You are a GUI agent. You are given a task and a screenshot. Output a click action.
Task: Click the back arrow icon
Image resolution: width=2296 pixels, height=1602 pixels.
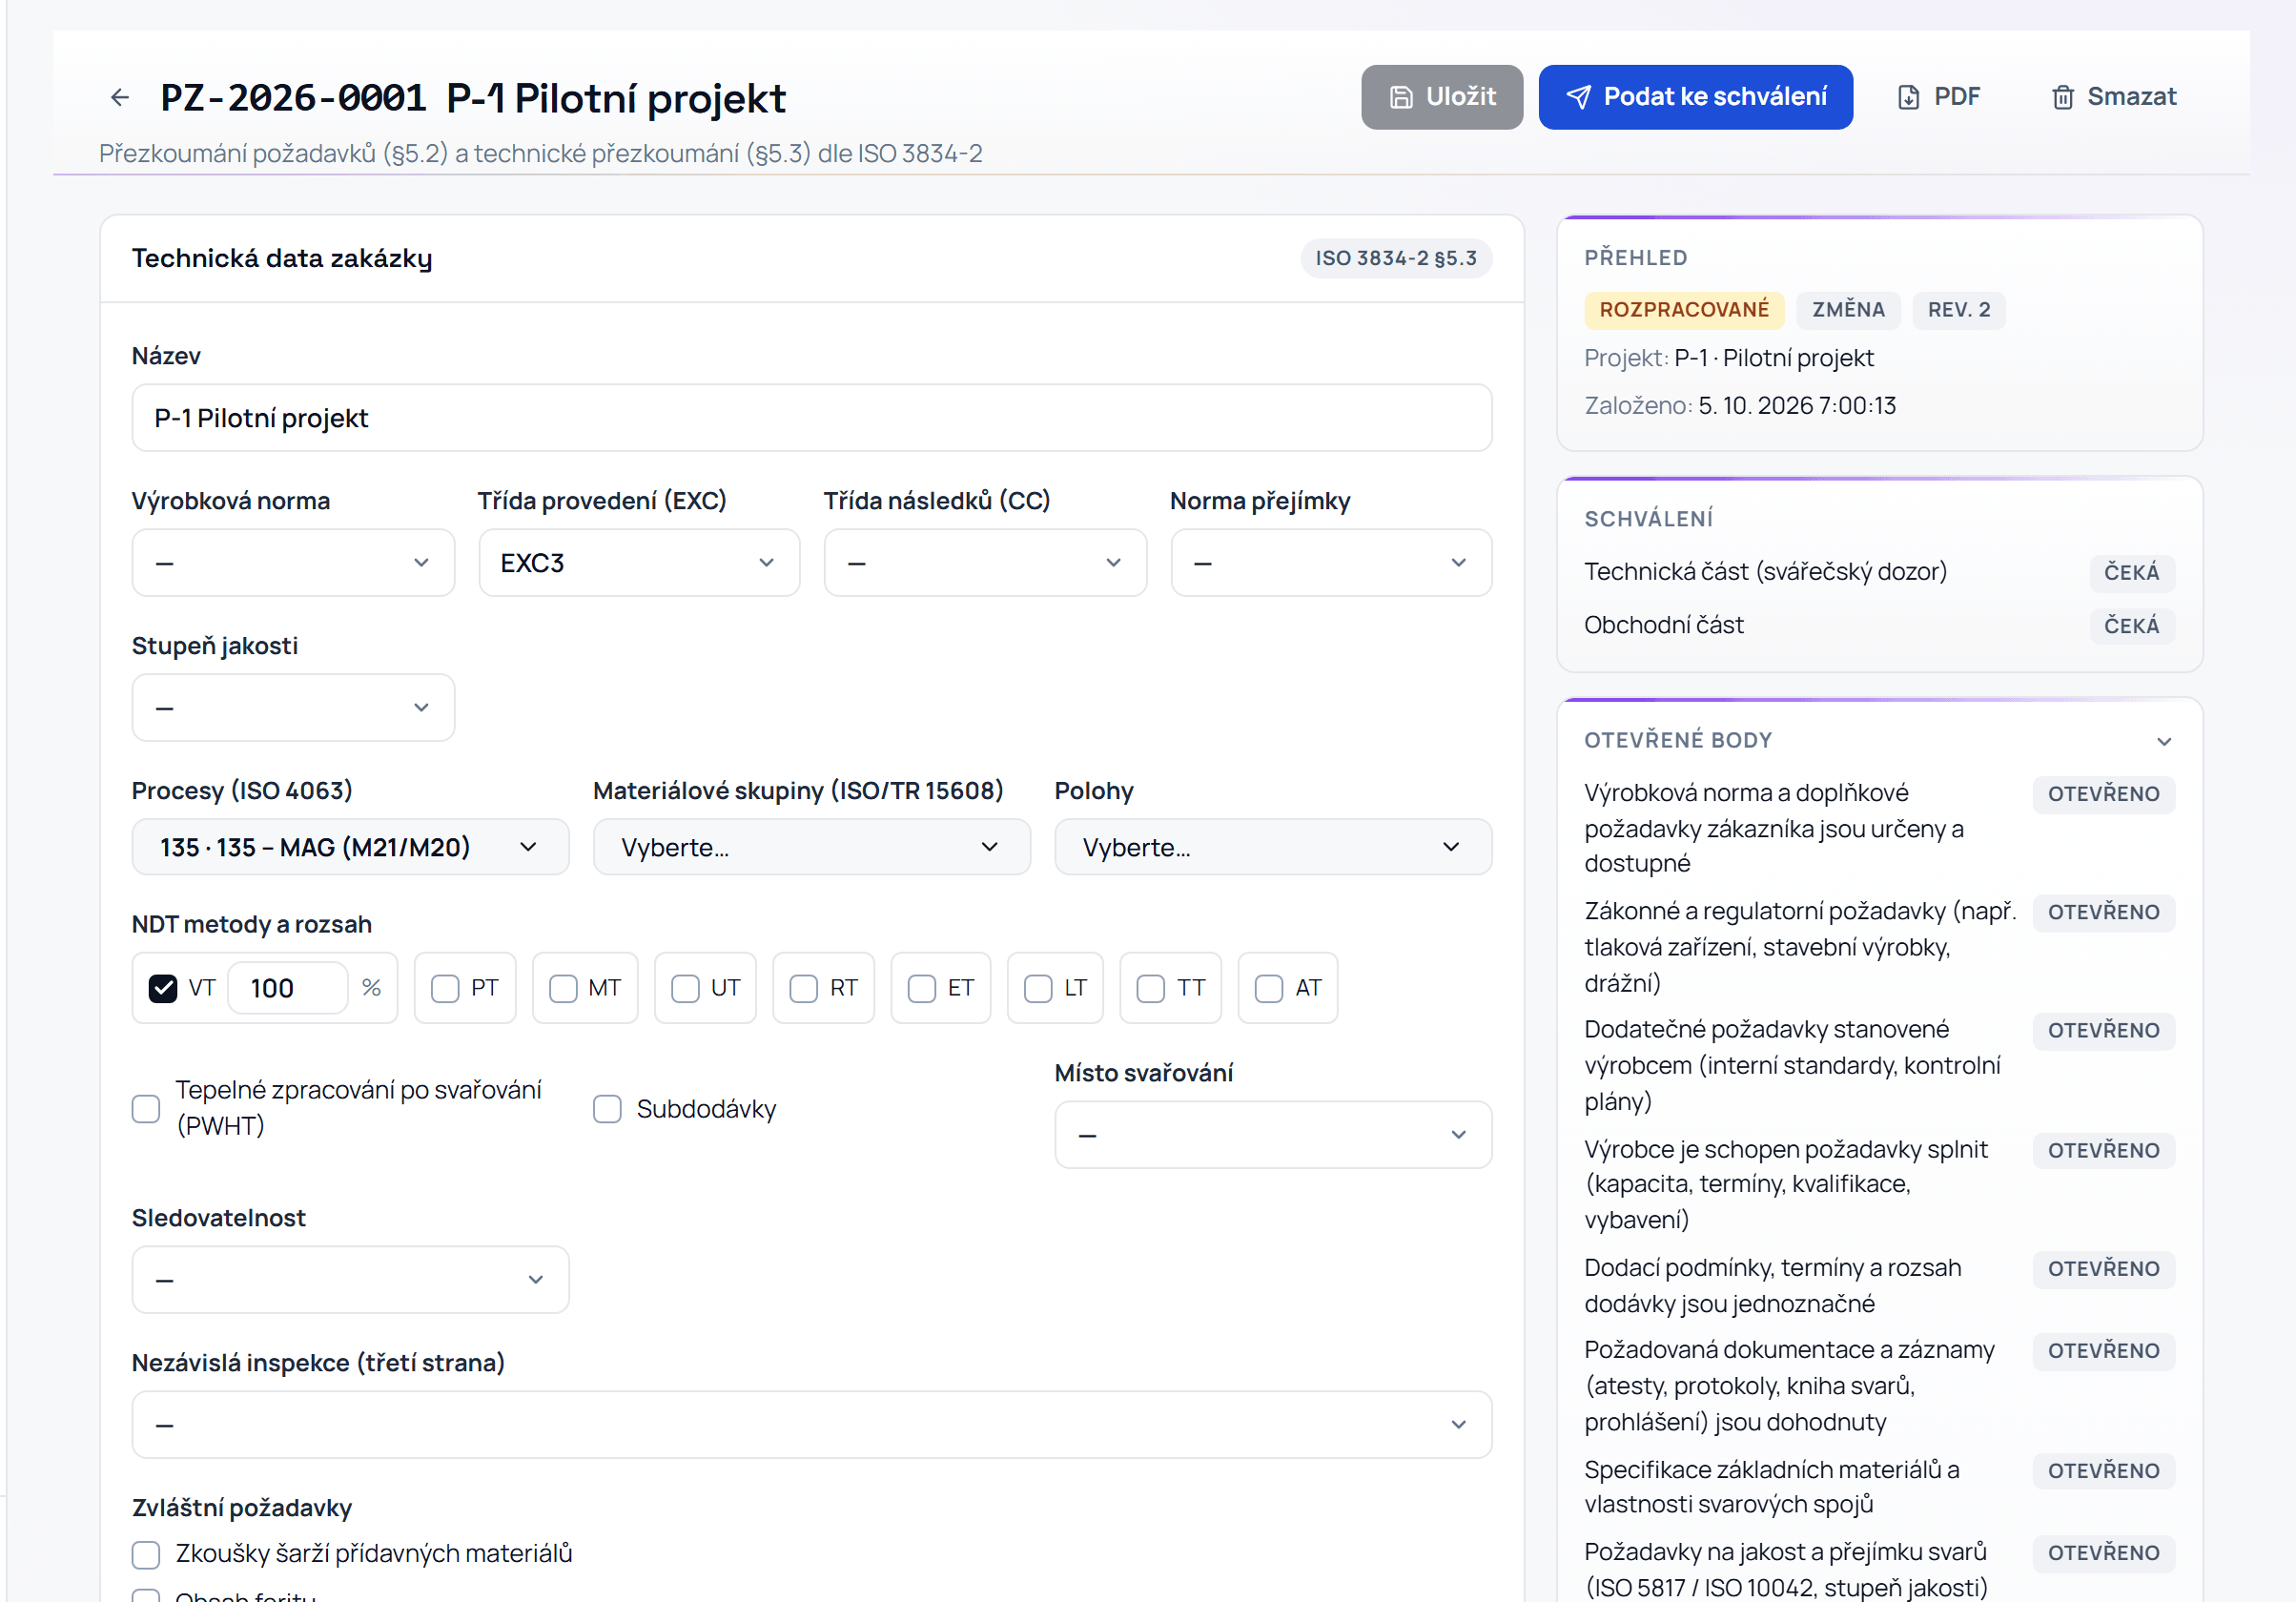pyautogui.click(x=120, y=97)
